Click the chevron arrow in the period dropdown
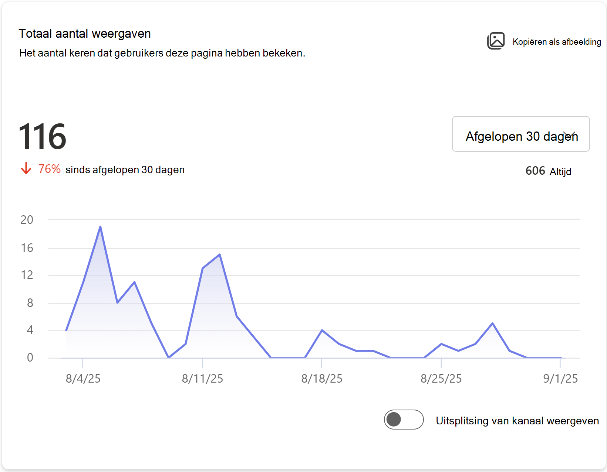 570,134
